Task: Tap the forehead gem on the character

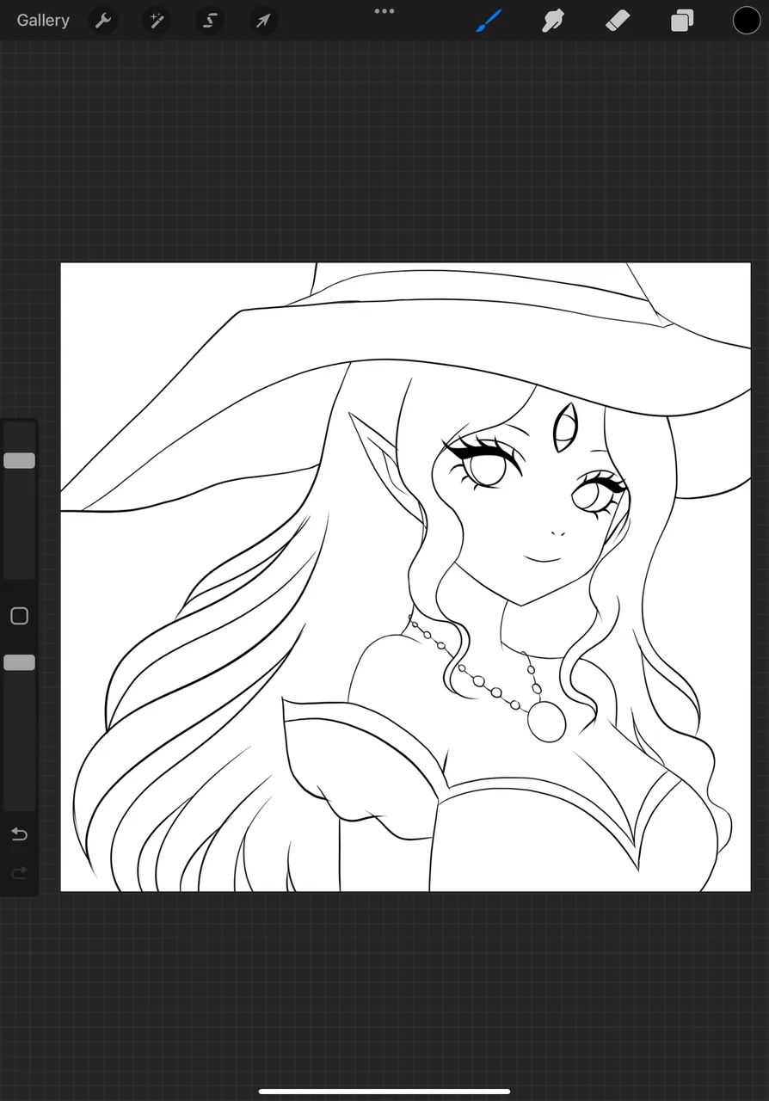Action: point(566,427)
